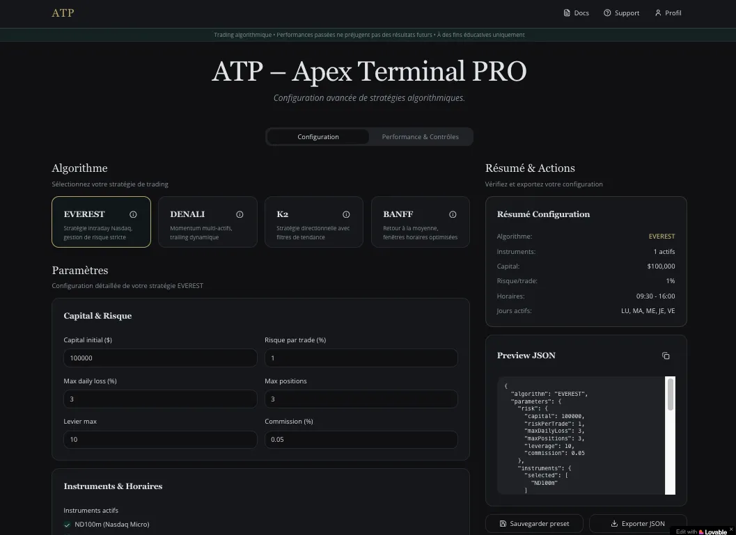736x535 pixels.
Task: Open the Support link
Action: (x=621, y=13)
